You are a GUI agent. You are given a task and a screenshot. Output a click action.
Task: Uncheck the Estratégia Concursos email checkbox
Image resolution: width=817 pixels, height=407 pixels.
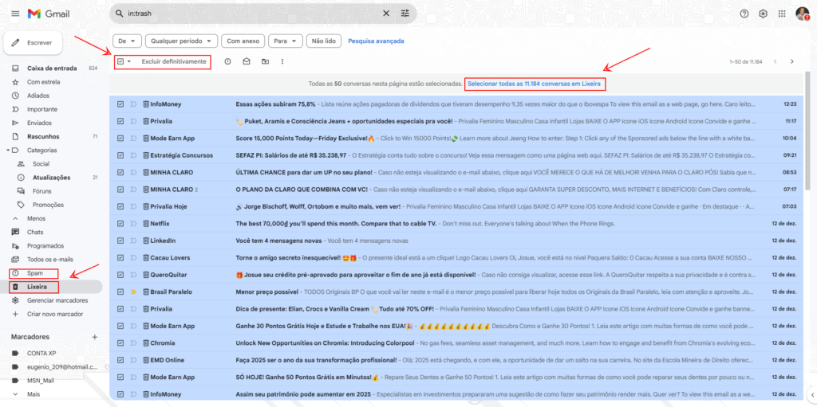coord(120,155)
